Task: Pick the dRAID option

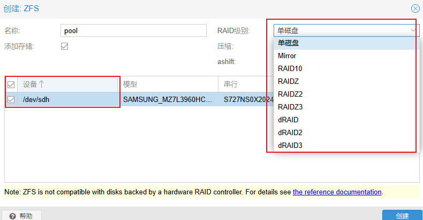Action: (288, 120)
